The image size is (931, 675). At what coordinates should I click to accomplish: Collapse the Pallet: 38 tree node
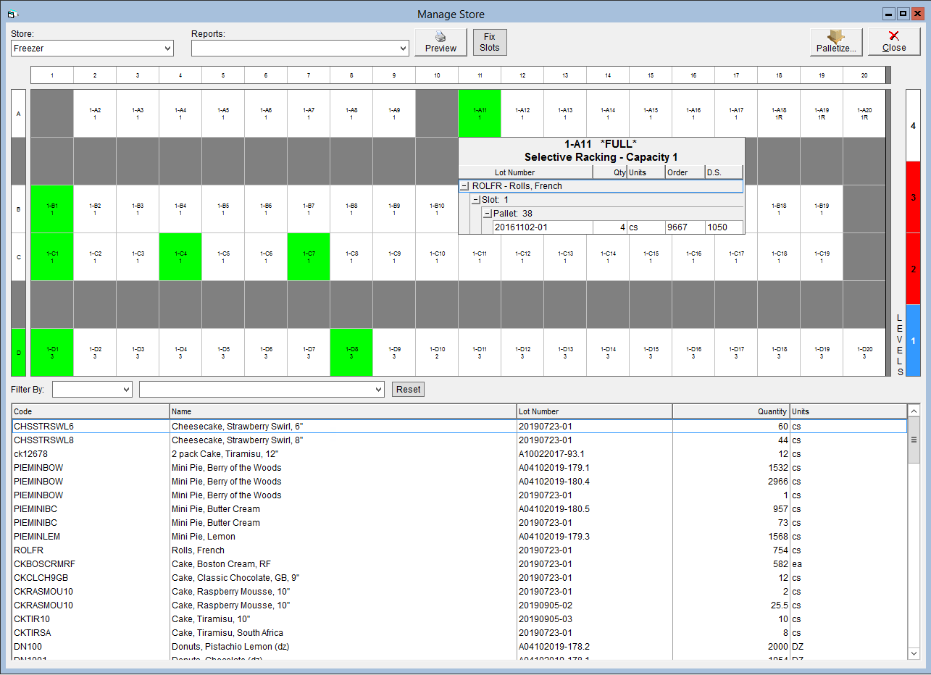488,214
